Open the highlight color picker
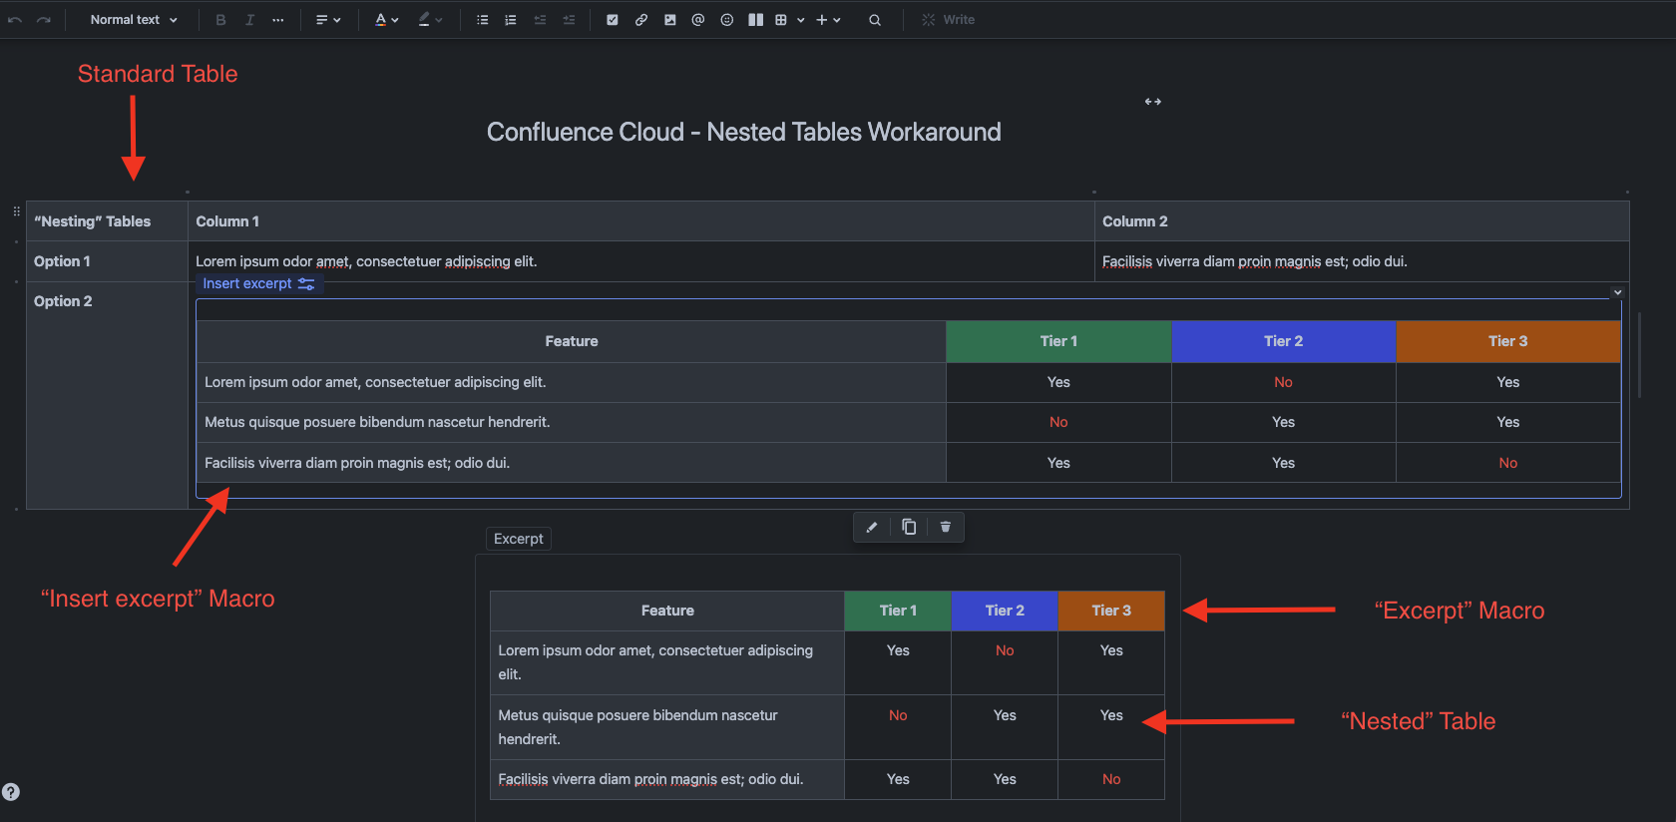 430,20
